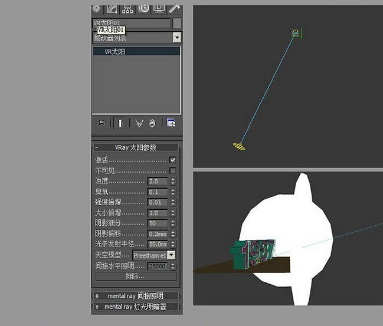
Task: Open the Motion panel tab
Action: click(143, 9)
